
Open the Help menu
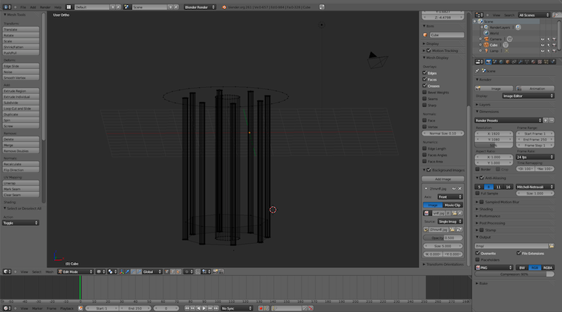[x=58, y=7]
